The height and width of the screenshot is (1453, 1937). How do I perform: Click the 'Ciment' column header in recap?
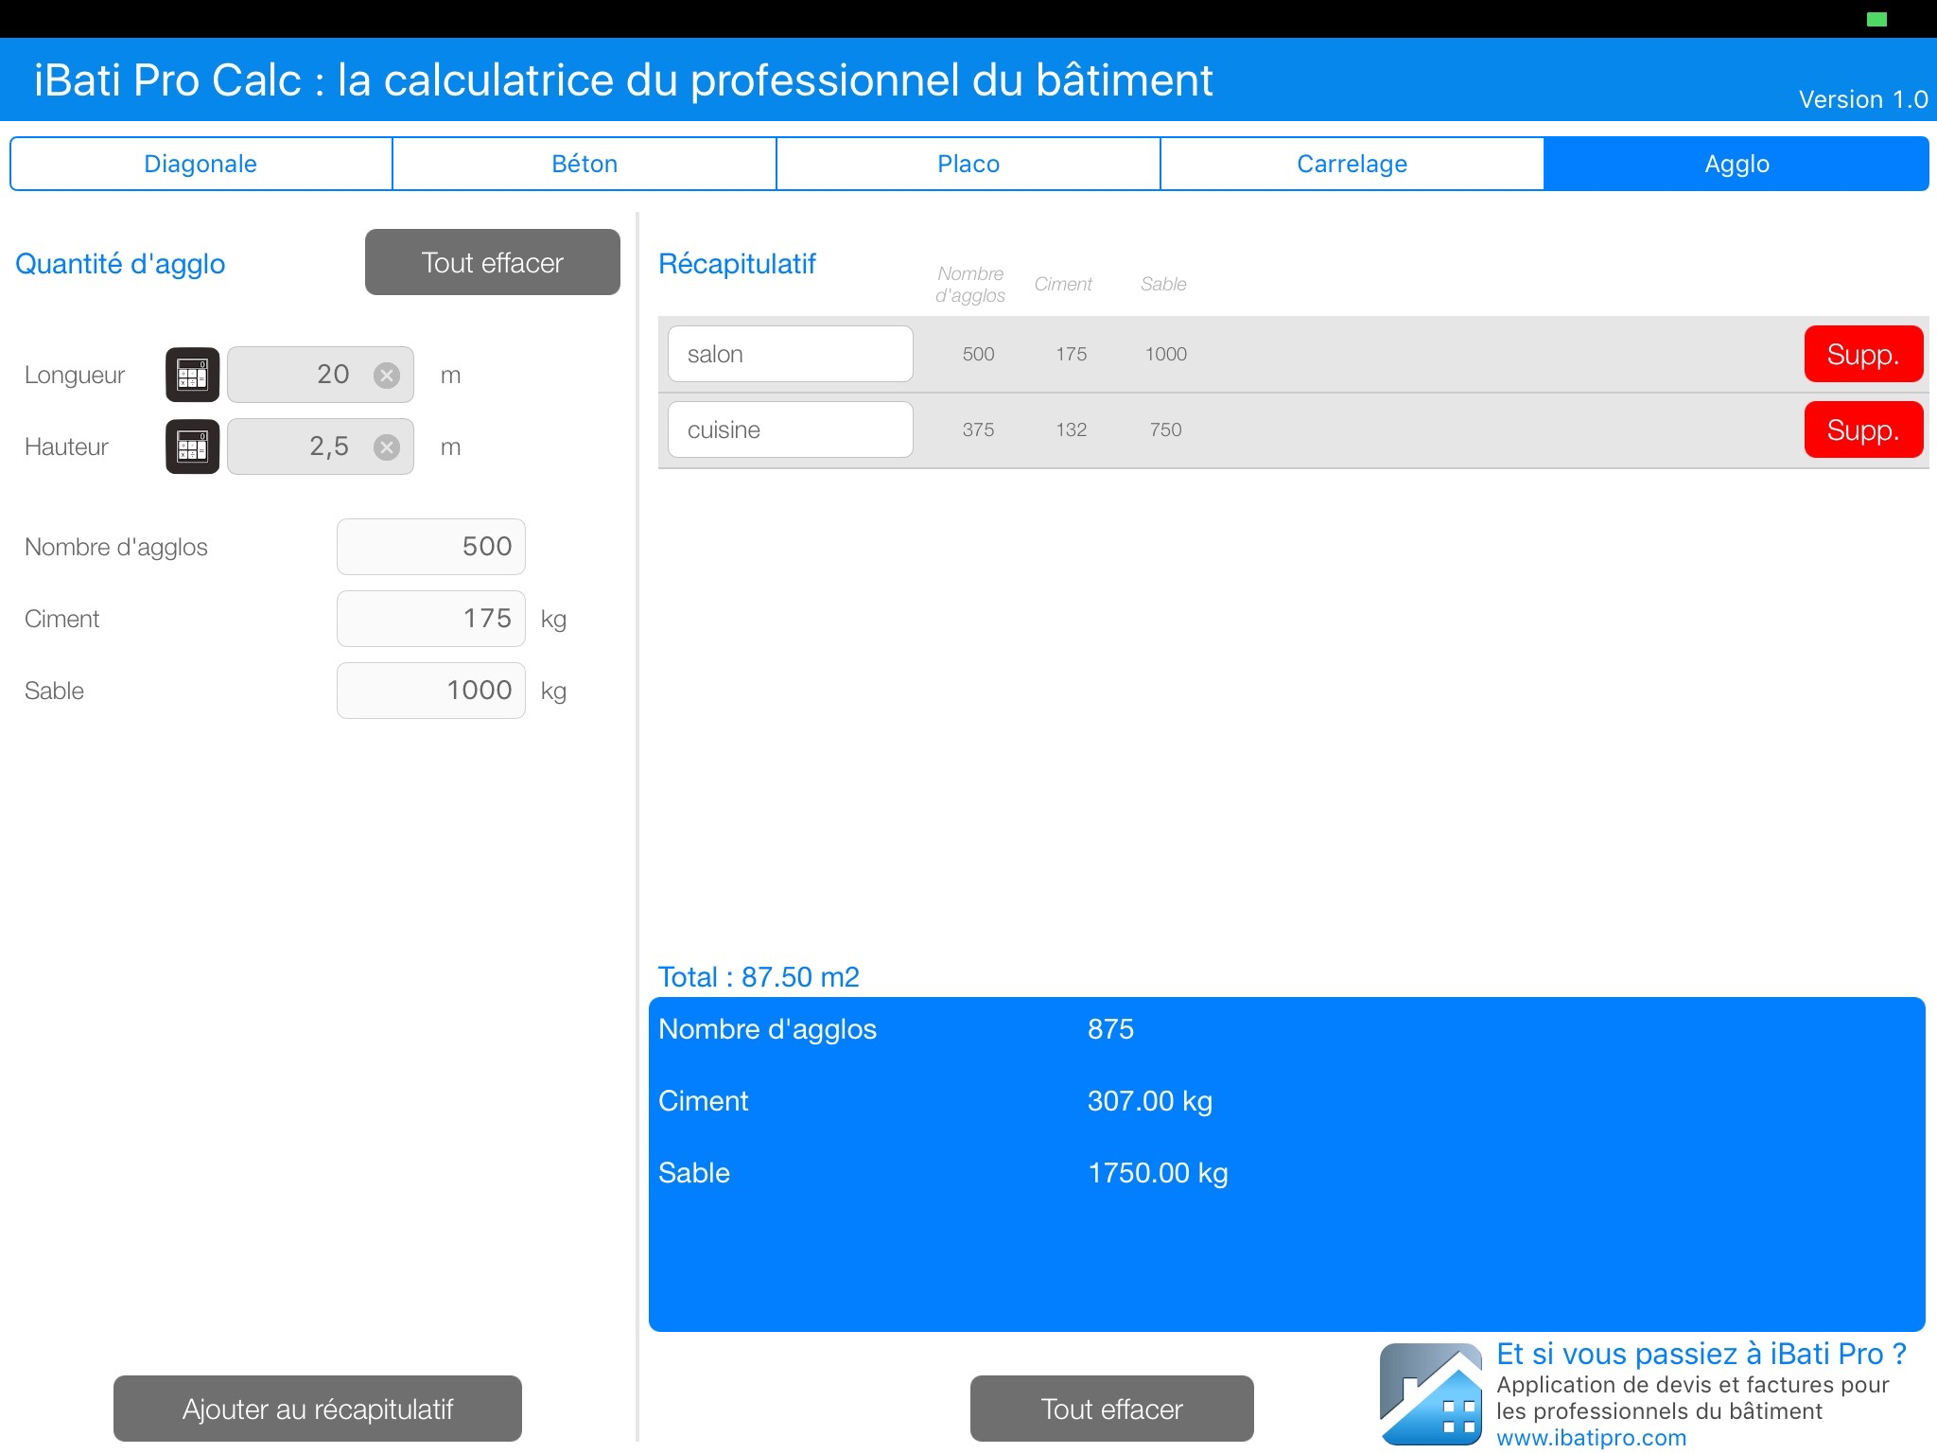coord(1063,284)
